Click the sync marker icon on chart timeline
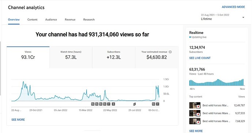The height and width of the screenshot is (133, 252). point(134,104)
